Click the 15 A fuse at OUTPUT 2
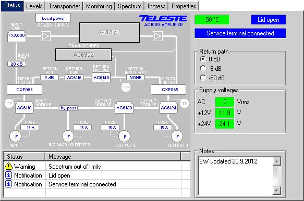The height and width of the screenshot is (201, 304). (110, 128)
